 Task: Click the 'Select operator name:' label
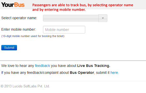pos(19,18)
